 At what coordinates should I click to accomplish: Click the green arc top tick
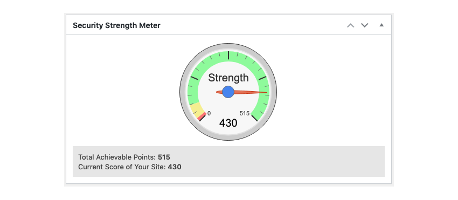[228, 56]
